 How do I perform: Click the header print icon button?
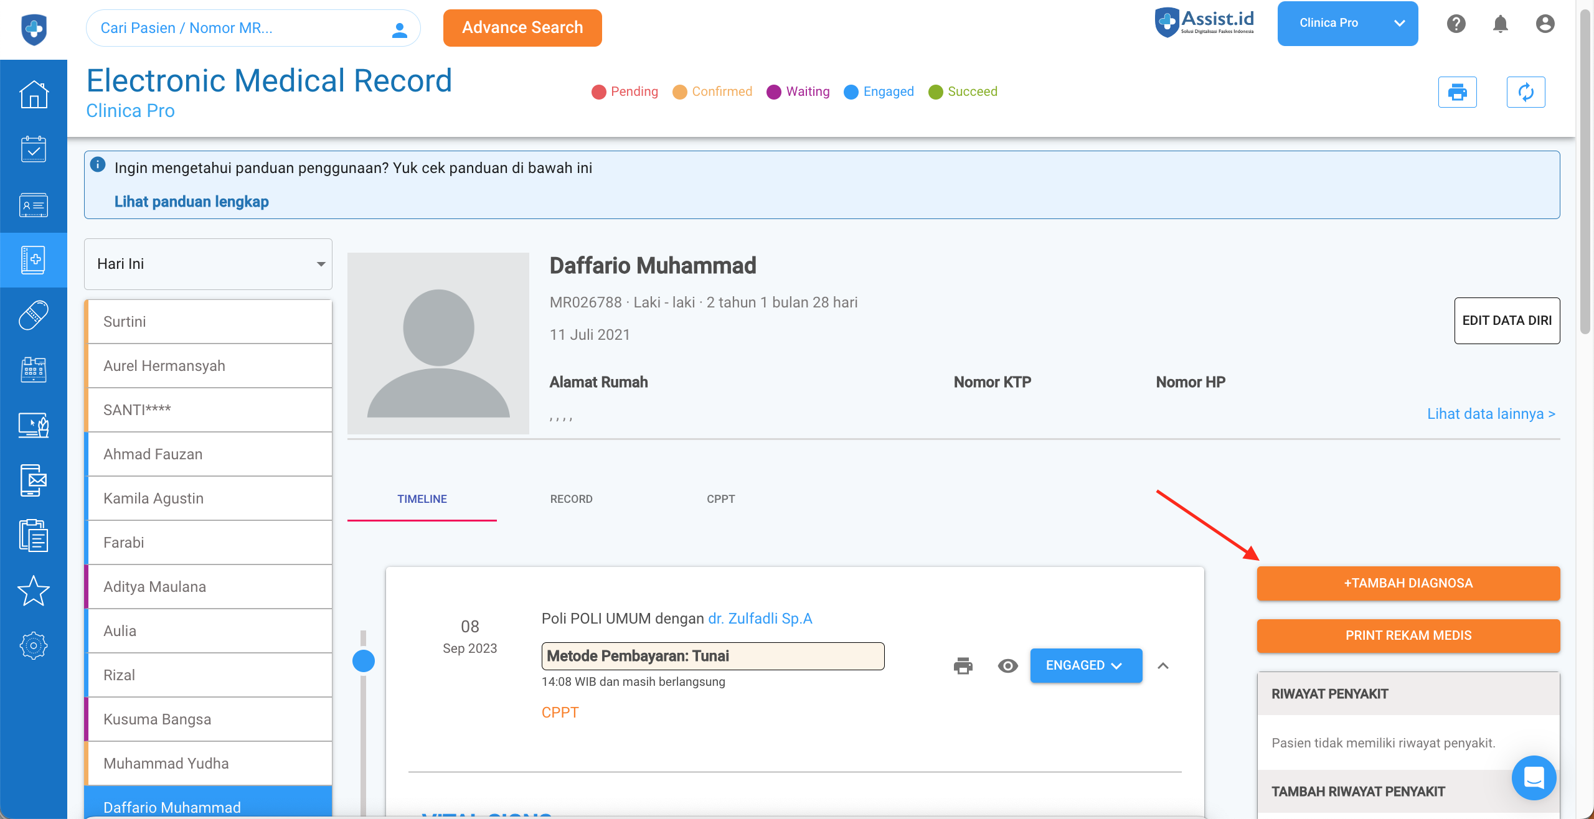pyautogui.click(x=1457, y=92)
